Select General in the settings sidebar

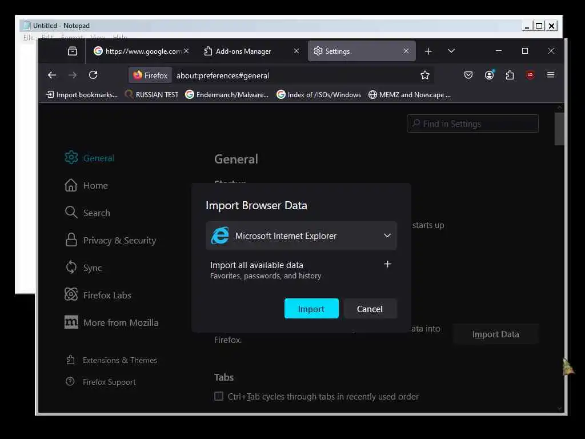point(90,158)
